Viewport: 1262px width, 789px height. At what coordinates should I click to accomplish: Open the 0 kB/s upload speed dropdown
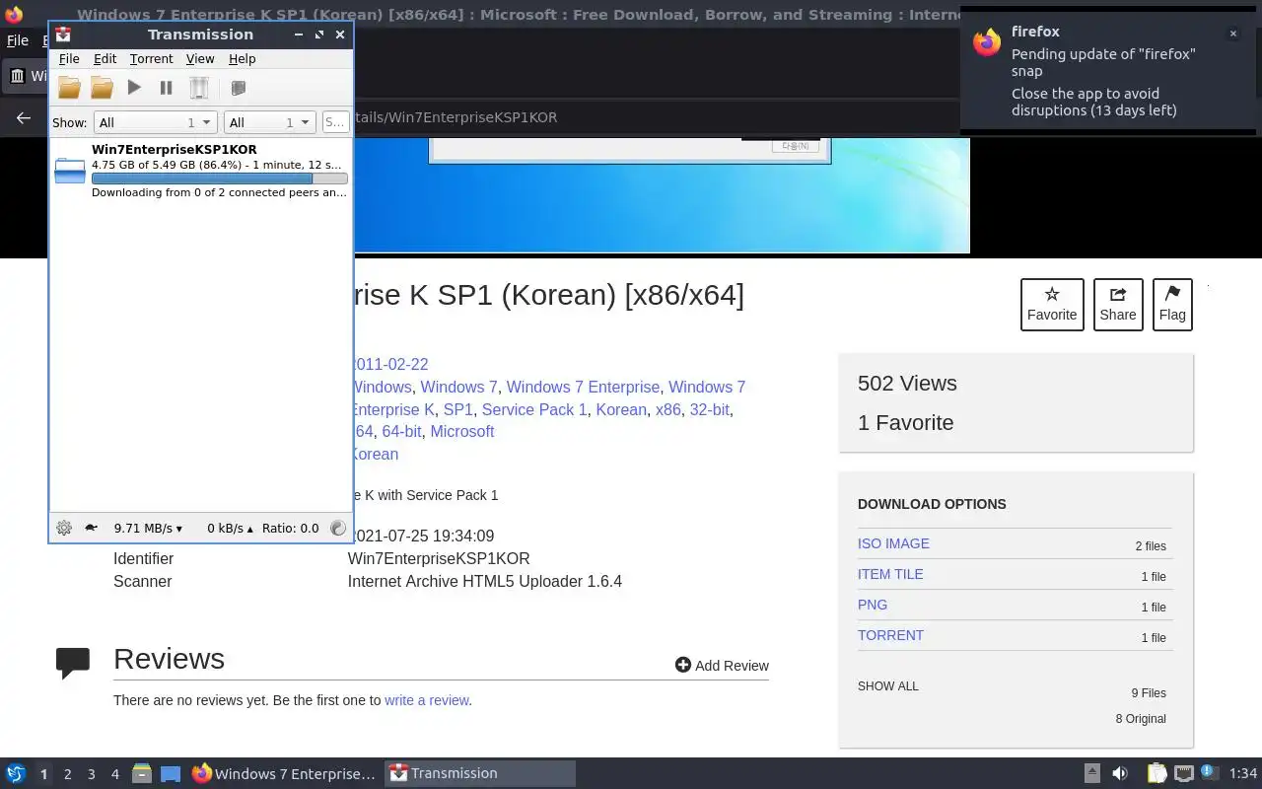pyautogui.click(x=230, y=528)
